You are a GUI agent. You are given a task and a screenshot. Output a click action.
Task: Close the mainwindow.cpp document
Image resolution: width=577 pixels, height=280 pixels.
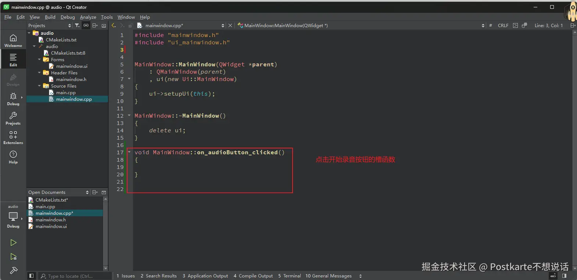tap(230, 25)
